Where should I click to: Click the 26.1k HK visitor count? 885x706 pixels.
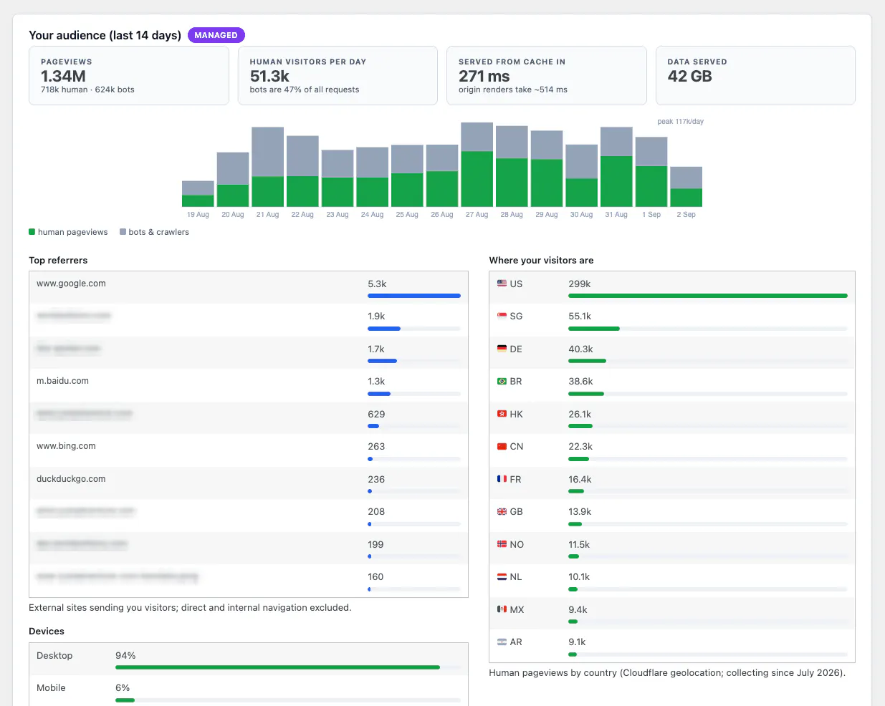point(580,414)
